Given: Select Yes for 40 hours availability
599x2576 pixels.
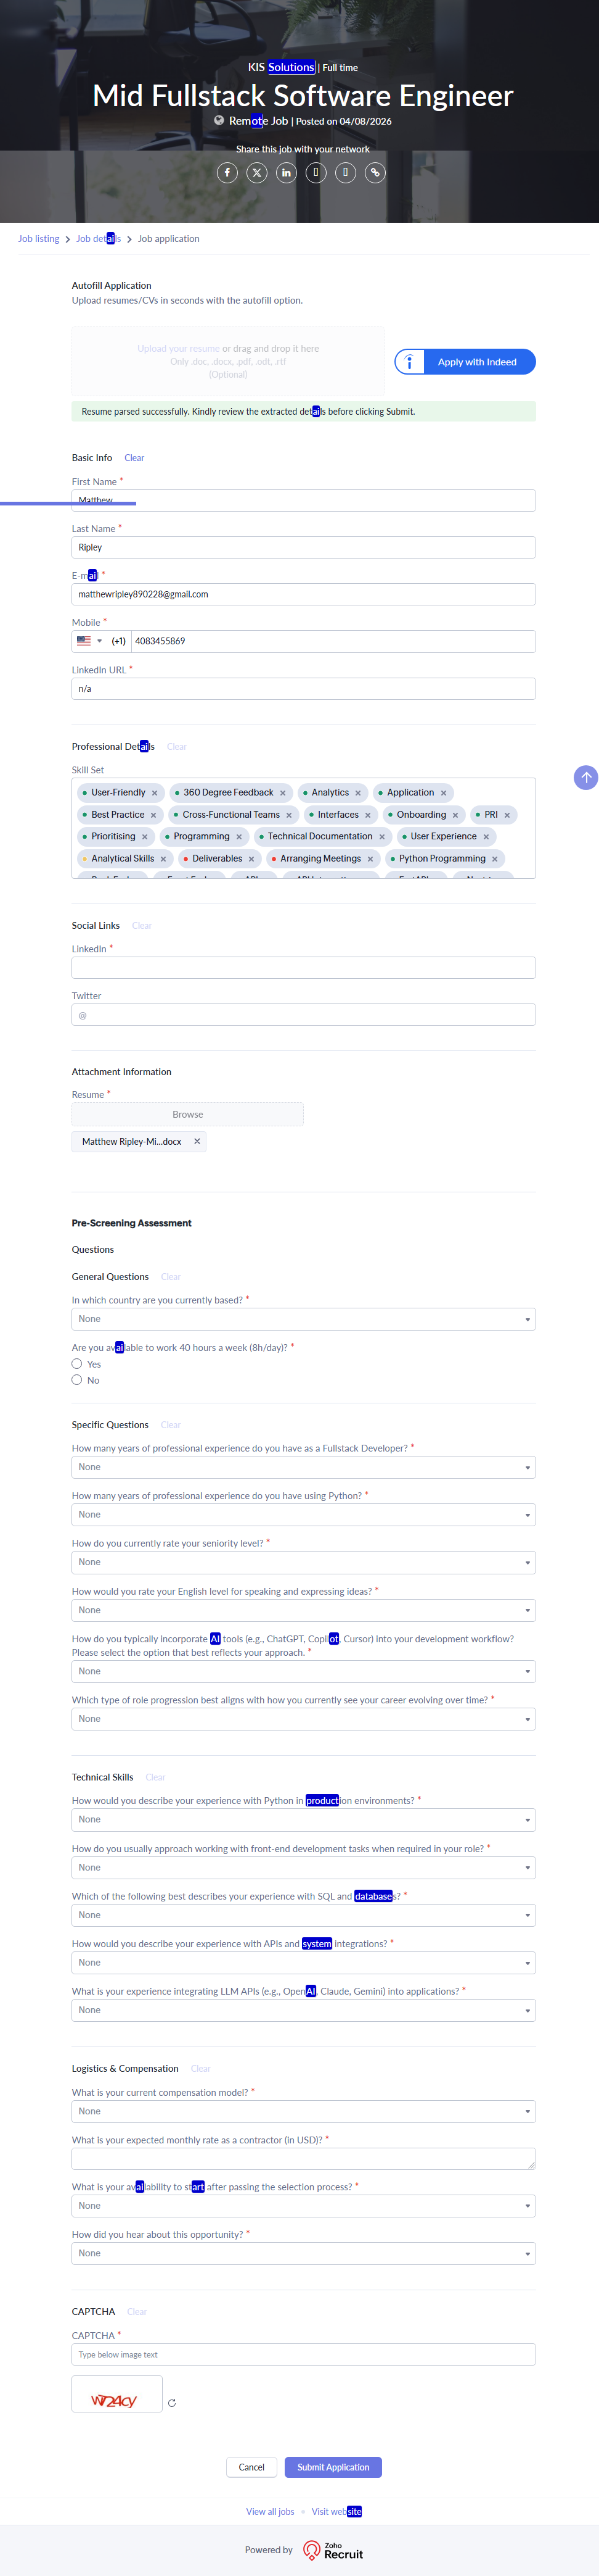Looking at the screenshot, I should 77,1364.
